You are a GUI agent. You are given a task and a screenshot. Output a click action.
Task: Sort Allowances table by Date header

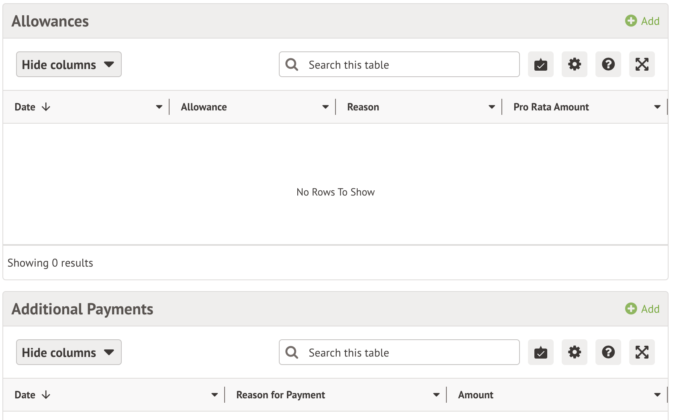coord(25,107)
